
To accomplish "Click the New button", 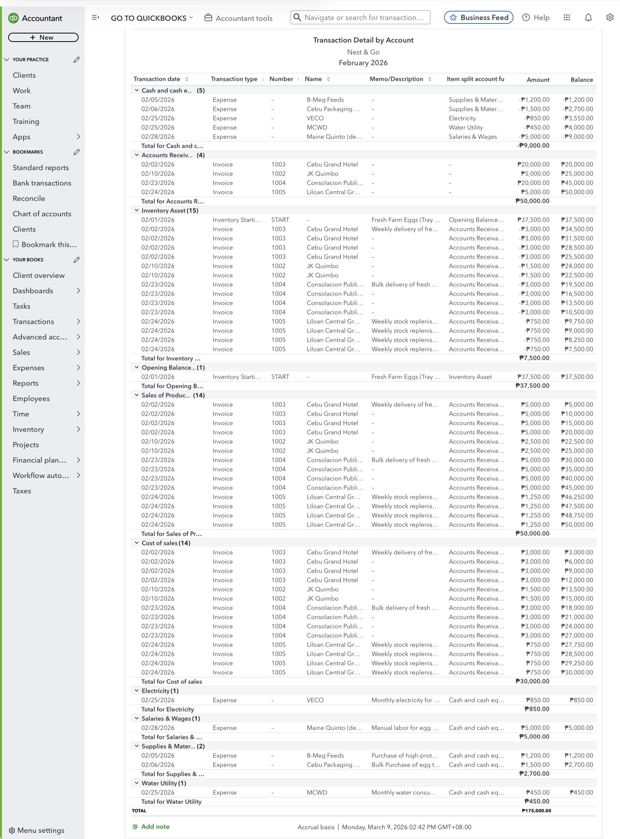I will tap(43, 37).
